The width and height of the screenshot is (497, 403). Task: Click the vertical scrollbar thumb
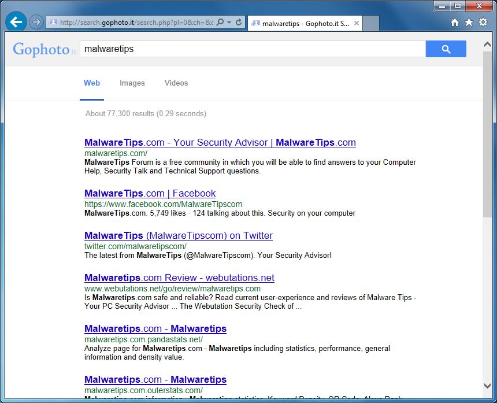[488, 134]
